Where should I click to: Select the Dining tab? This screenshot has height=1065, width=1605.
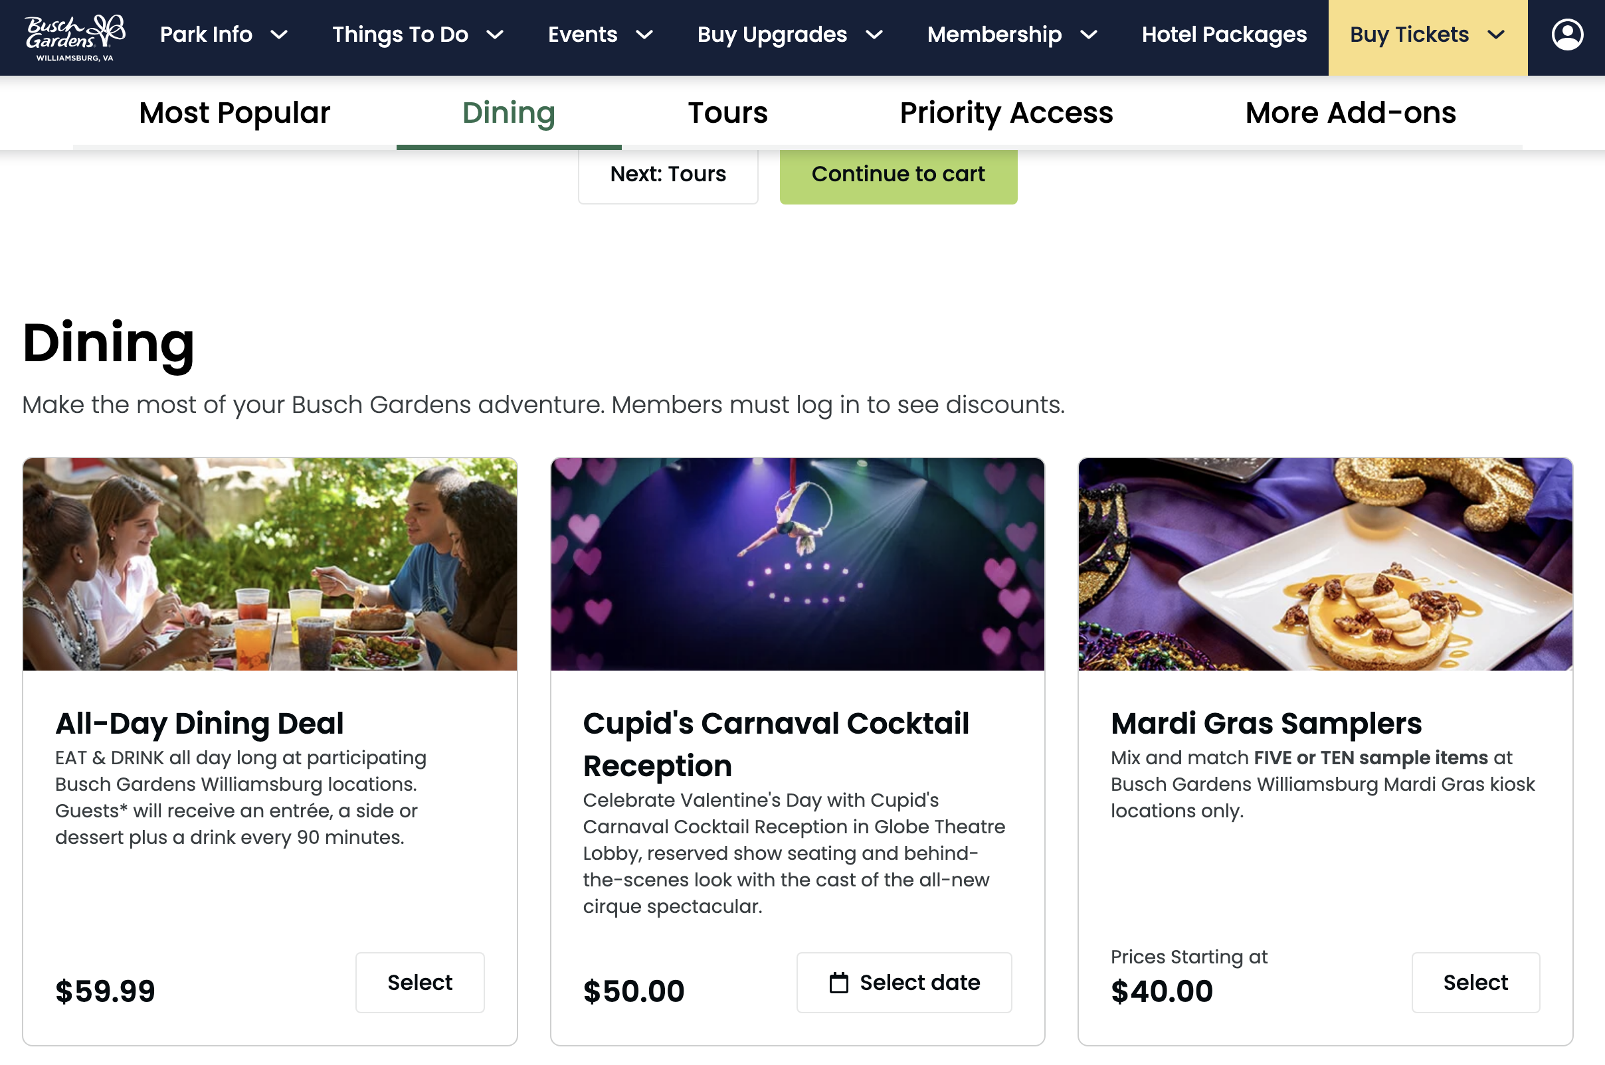pos(508,113)
